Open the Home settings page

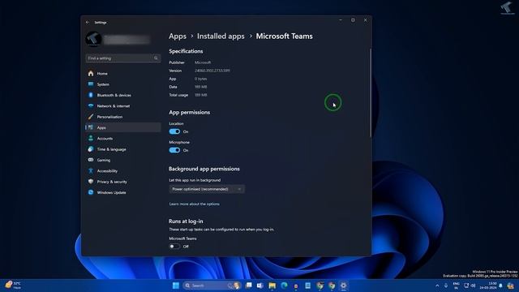click(123, 74)
